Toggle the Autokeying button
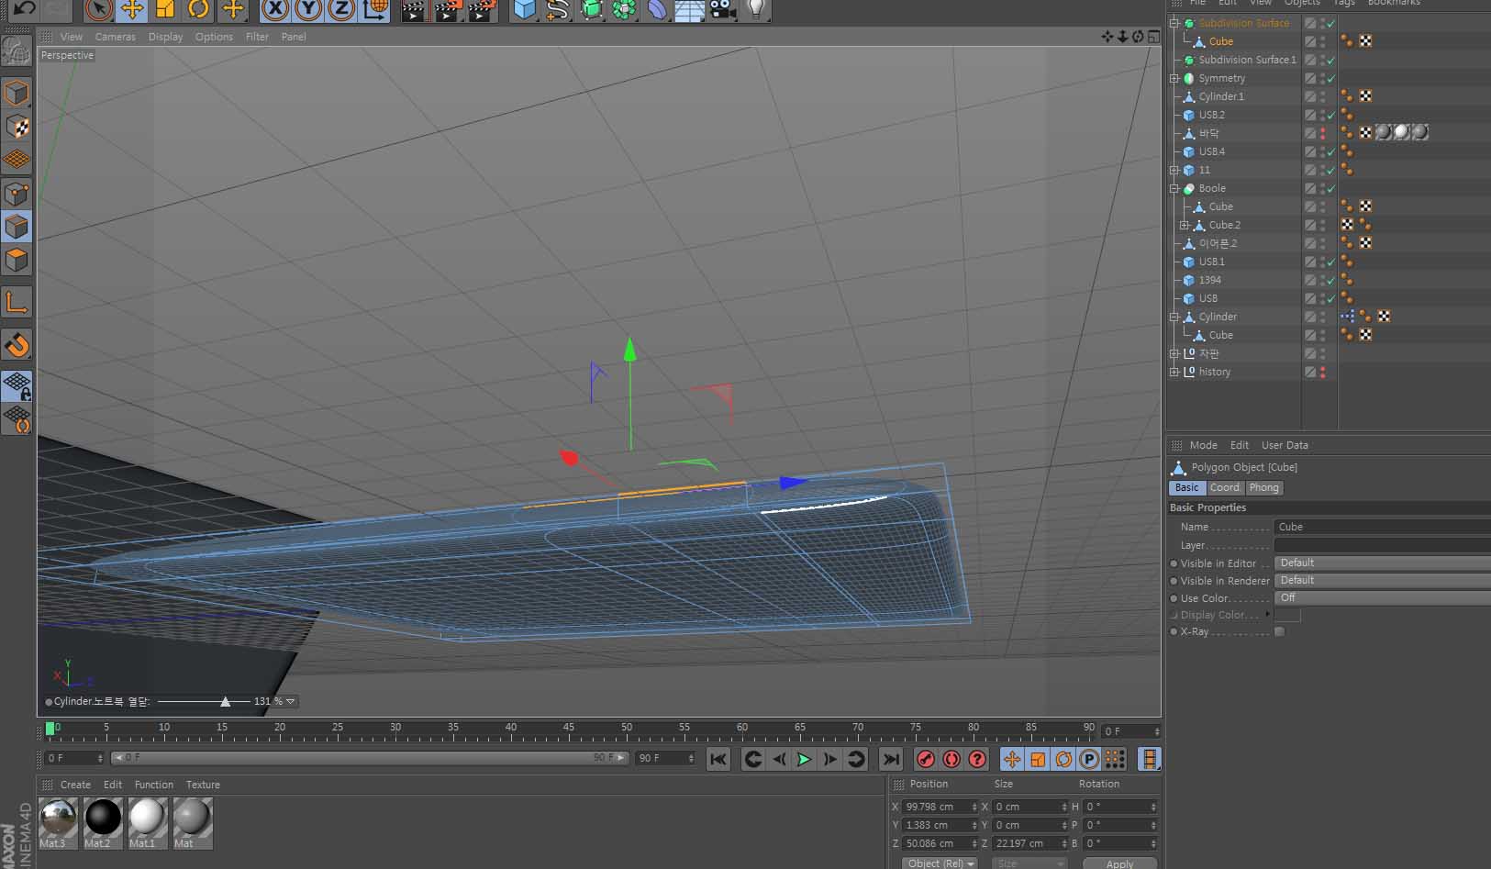The height and width of the screenshot is (869, 1491). coord(951,759)
